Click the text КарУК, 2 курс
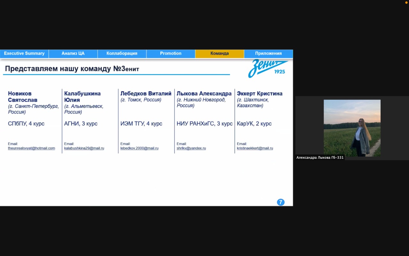 point(254,124)
